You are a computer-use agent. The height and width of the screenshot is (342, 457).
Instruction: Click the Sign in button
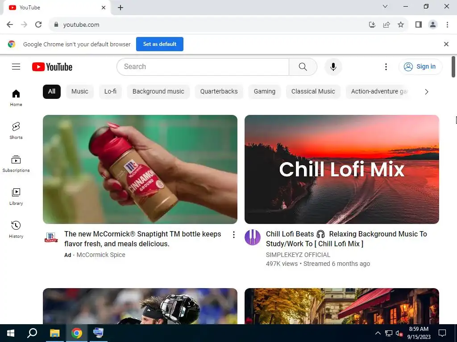420,67
